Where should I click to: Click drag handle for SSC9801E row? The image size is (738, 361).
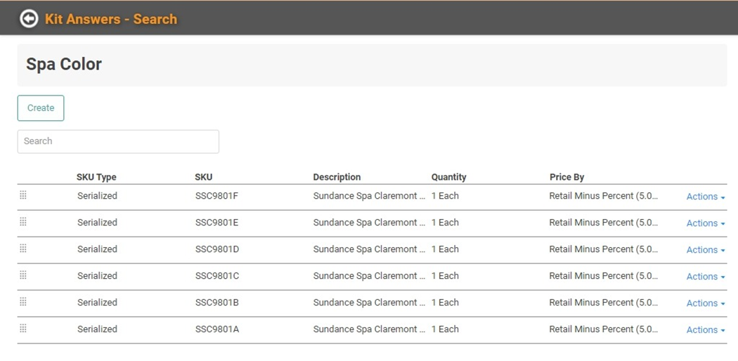pos(23,222)
